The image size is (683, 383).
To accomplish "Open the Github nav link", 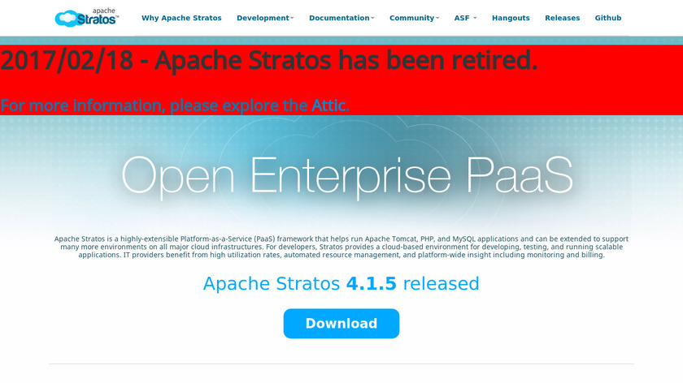I will (x=607, y=18).
